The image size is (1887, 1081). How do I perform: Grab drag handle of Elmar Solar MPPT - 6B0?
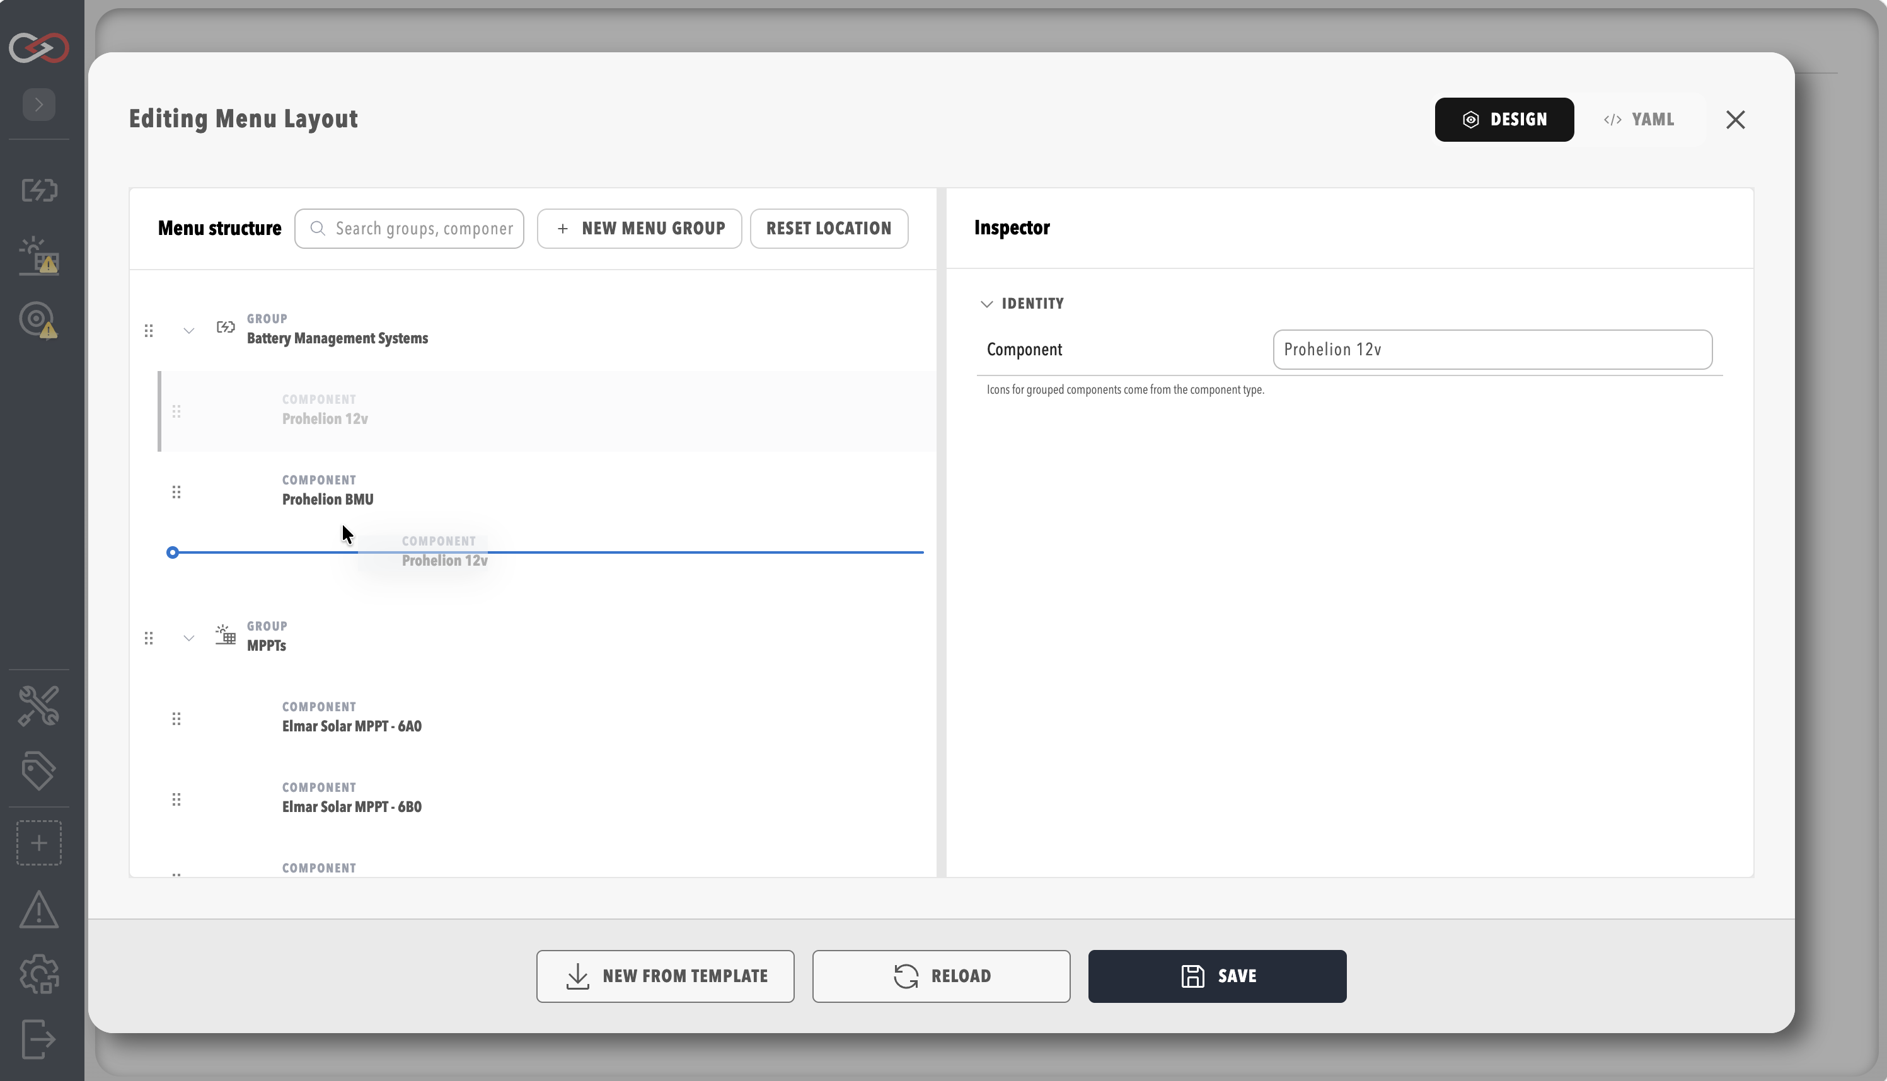(176, 799)
